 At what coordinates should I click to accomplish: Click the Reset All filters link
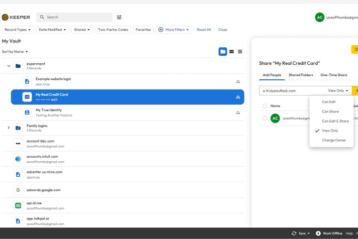(204, 30)
